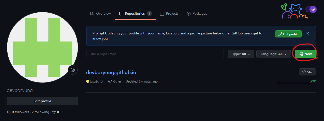
Task: Click the Edit profile button under devboryung
Action: tap(42, 101)
